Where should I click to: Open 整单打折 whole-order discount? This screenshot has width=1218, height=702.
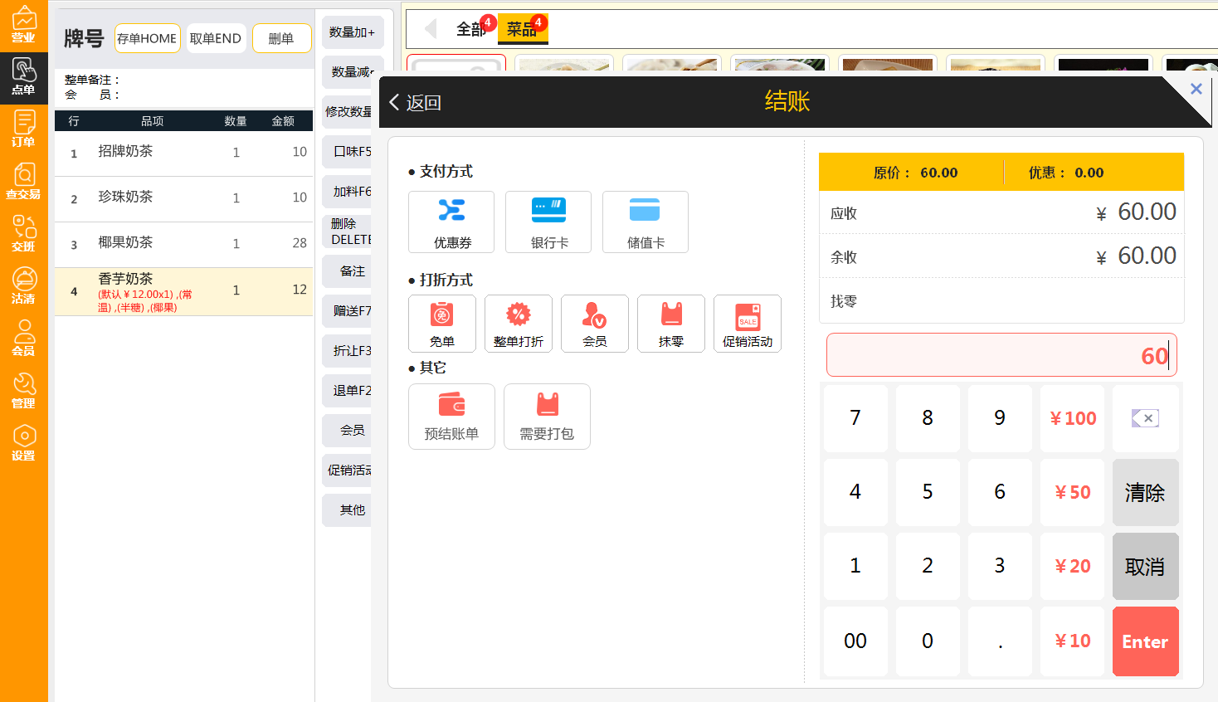(x=518, y=324)
